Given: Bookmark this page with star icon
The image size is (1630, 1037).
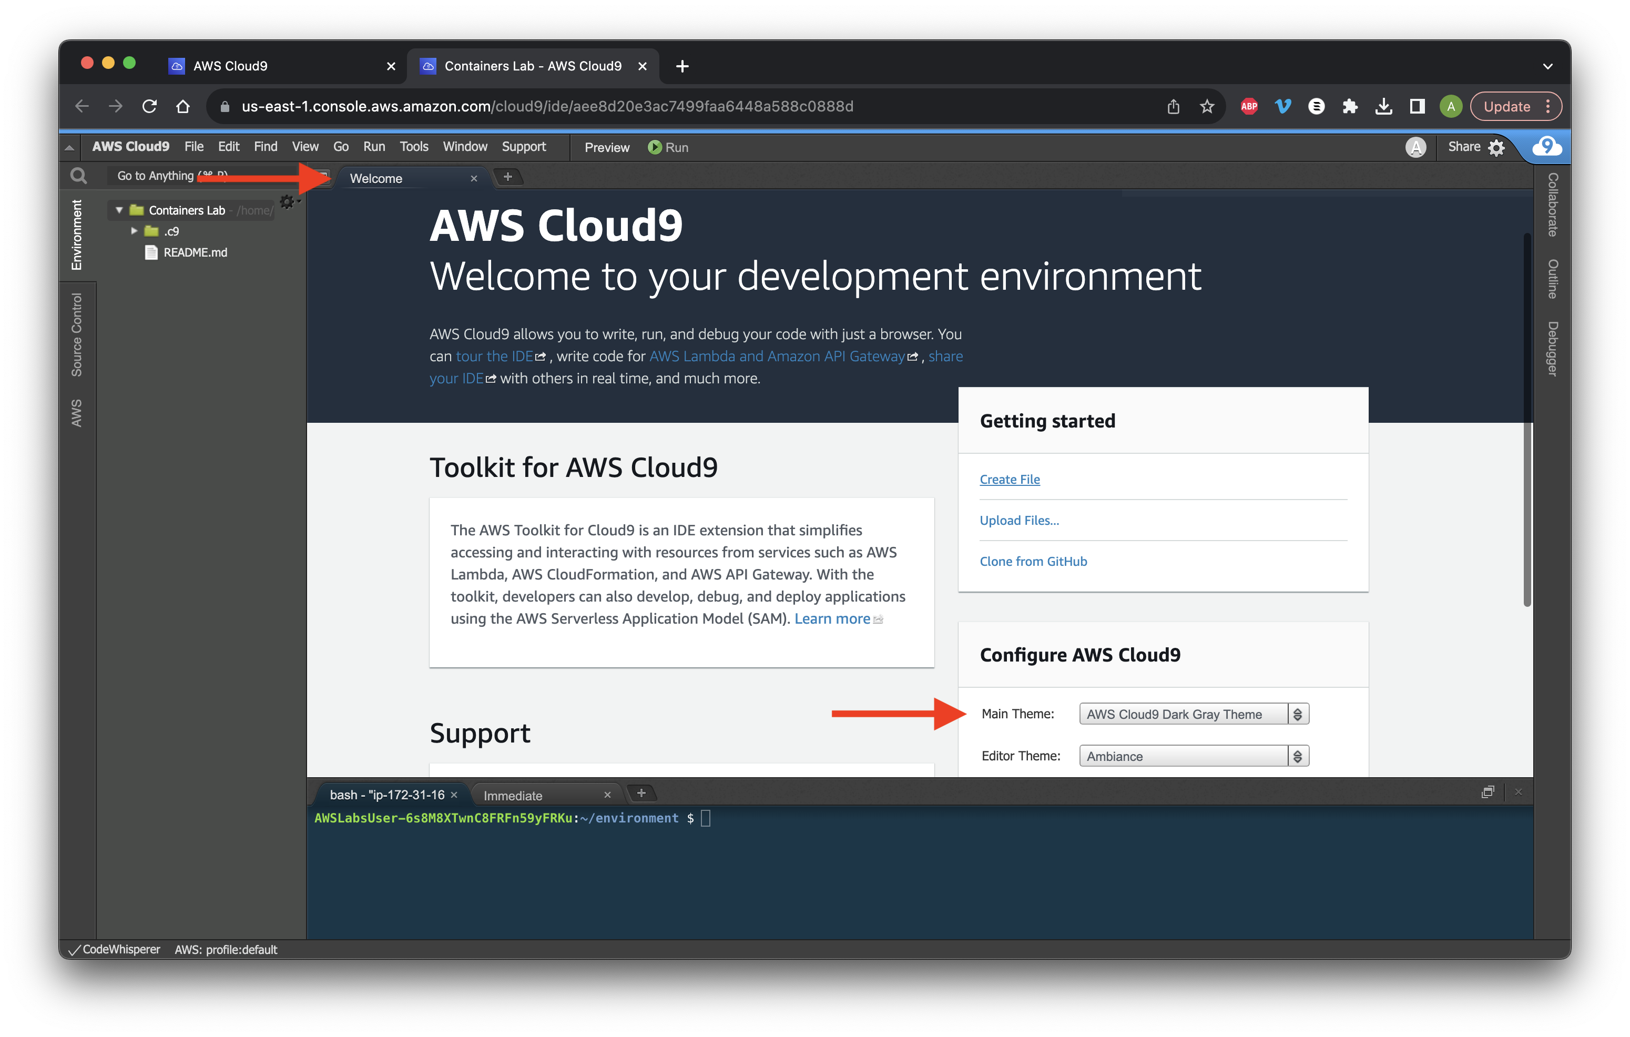Looking at the screenshot, I should click(x=1207, y=106).
